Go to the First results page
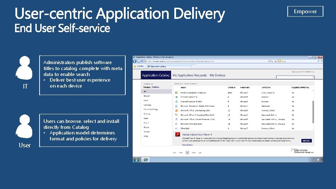 174,153
